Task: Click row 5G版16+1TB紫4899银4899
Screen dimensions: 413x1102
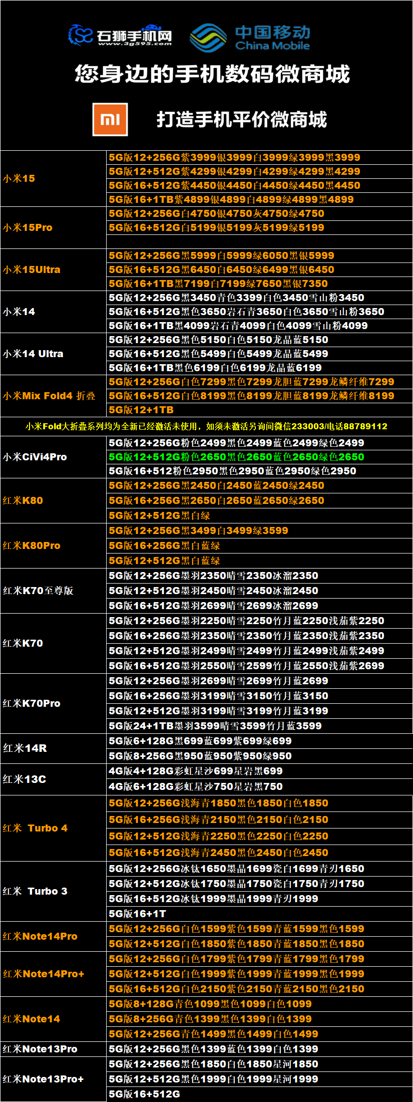Action: click(x=259, y=199)
